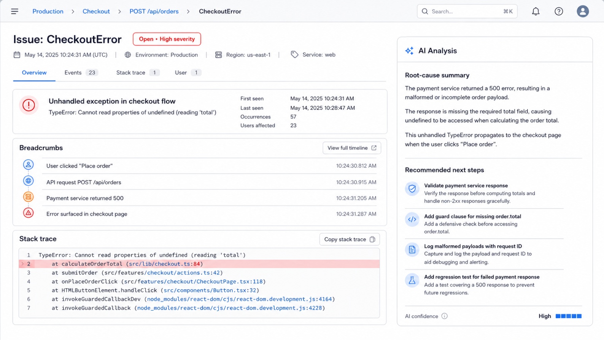This screenshot has width=604, height=340.
Task: Click 'Add regression test for failed payment response'
Action: tap(482, 277)
